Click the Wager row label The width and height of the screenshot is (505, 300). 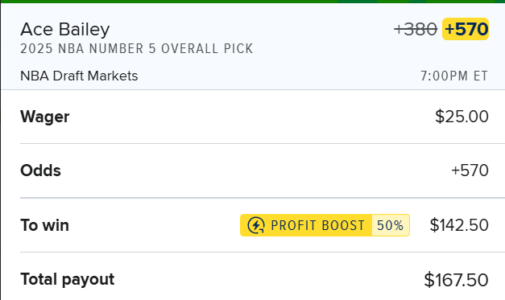tap(45, 117)
